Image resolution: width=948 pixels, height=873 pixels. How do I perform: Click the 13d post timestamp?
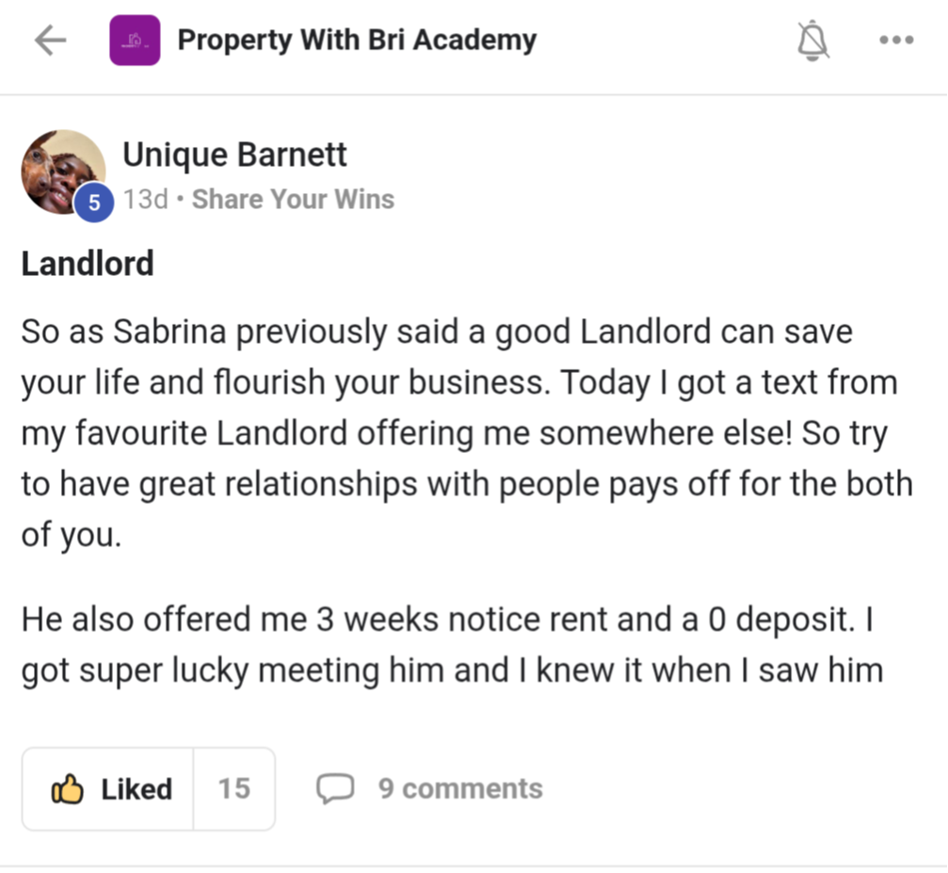point(146,199)
